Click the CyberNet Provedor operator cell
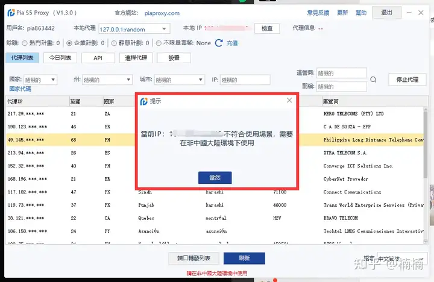Viewport: 434px width, 282px height. [346, 179]
